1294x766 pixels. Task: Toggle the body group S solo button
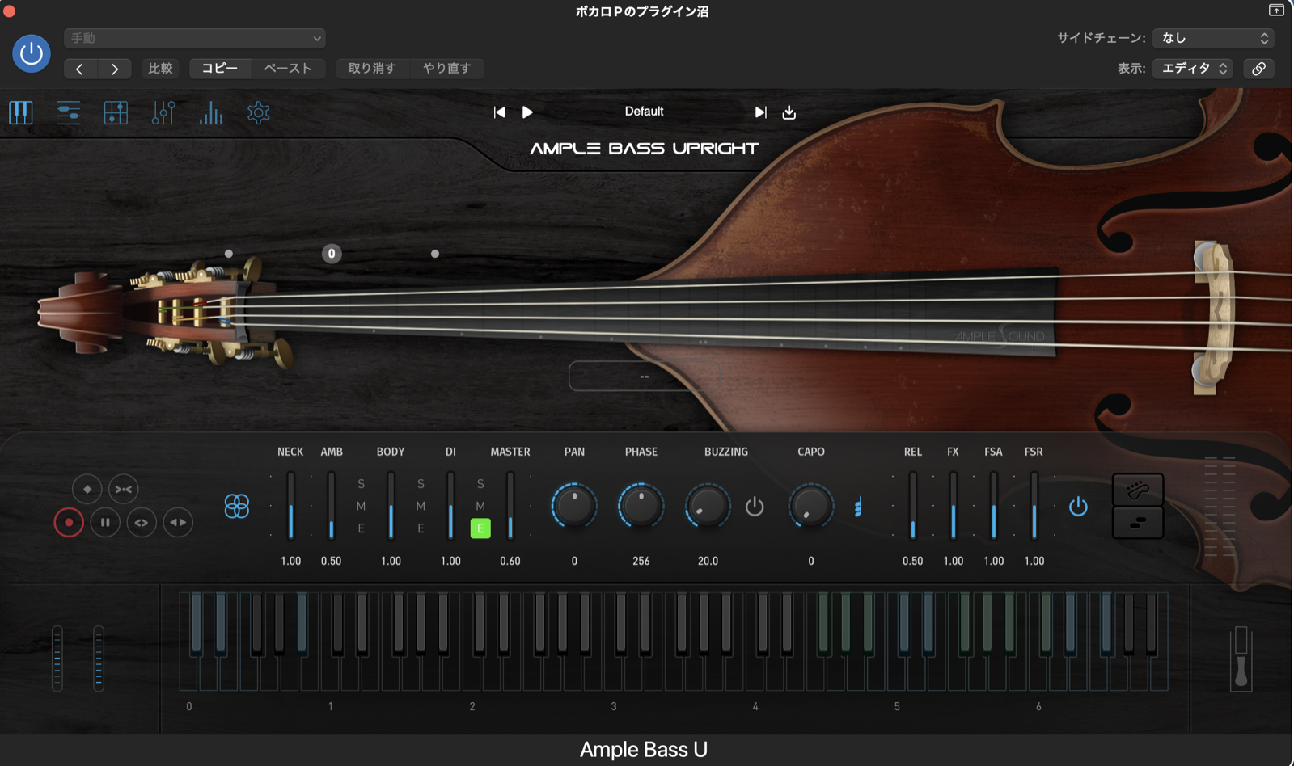tap(421, 484)
